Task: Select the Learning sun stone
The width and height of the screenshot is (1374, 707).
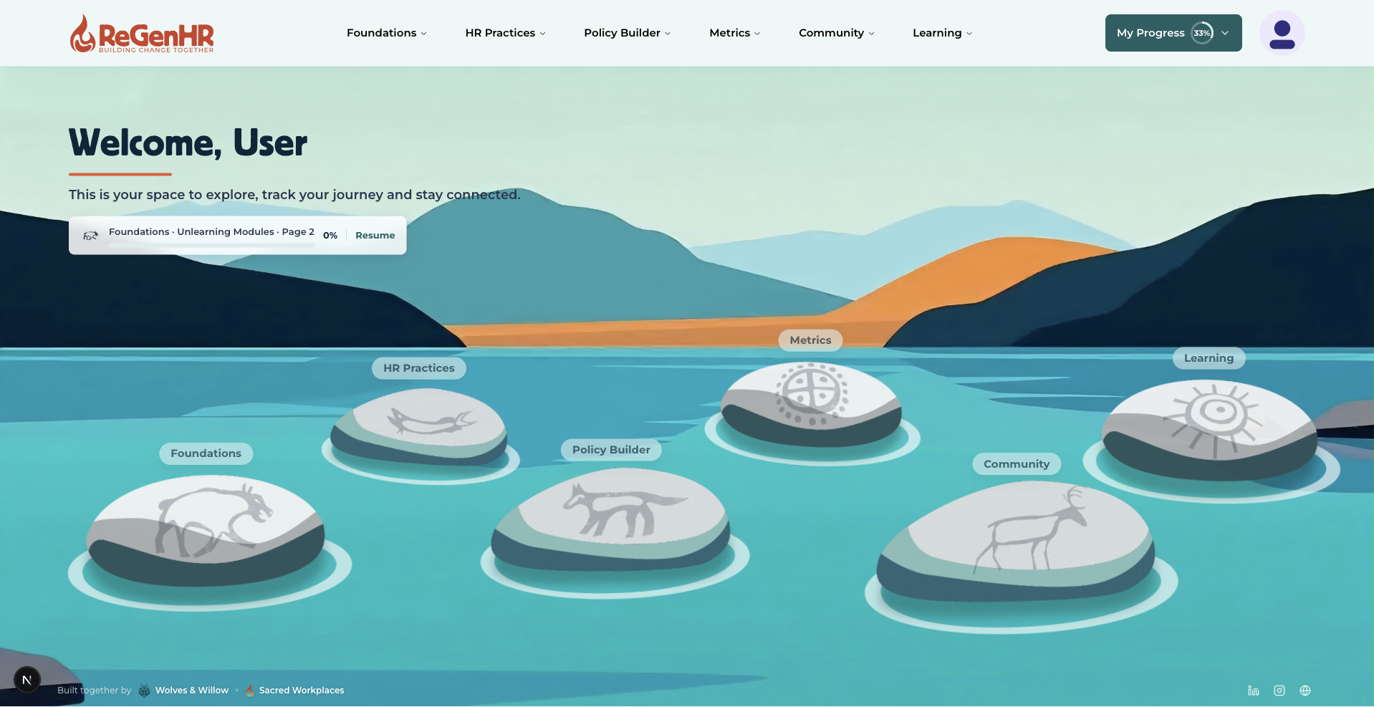Action: [1209, 430]
